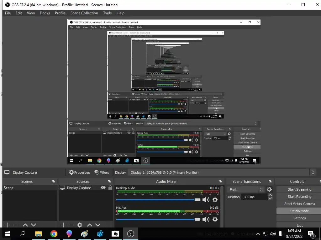The image size is (321, 240).
Task: Open notification center in taskbar
Action: pyautogui.click(x=311, y=234)
